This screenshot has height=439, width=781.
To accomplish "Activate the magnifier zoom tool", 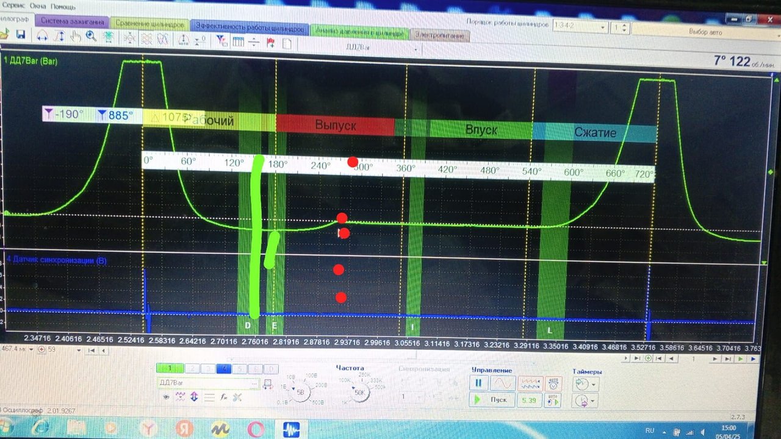I will pyautogui.click(x=92, y=37).
